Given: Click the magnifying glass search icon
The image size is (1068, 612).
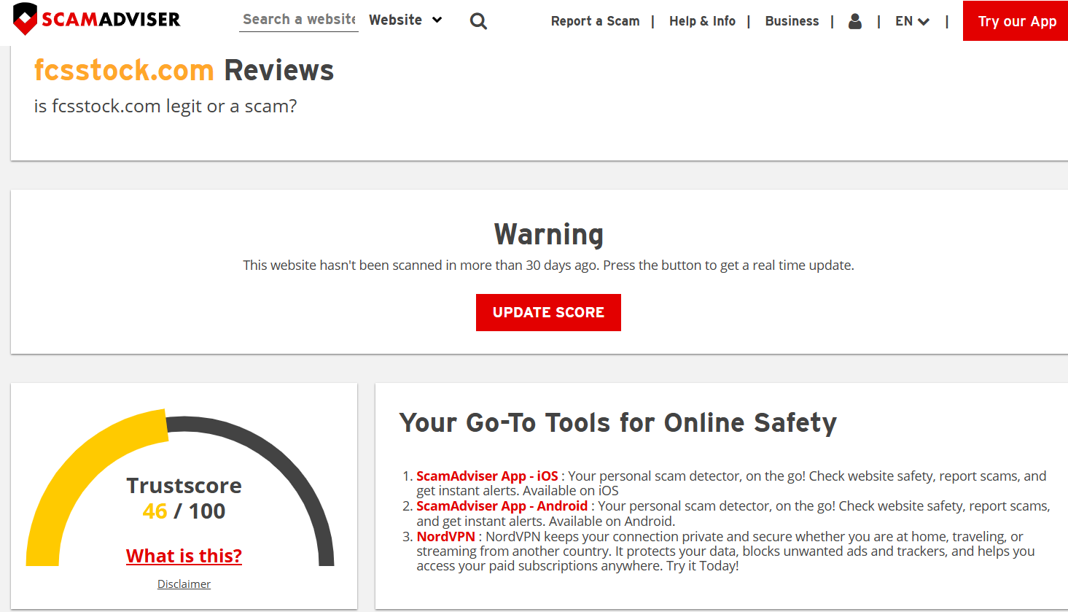Looking at the screenshot, I should (x=478, y=21).
